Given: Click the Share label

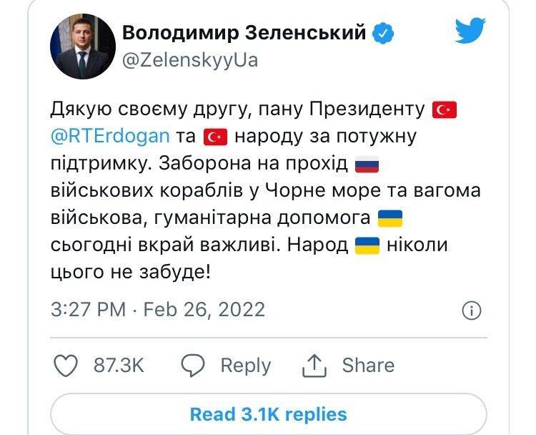Looking at the screenshot, I should tap(368, 365).
